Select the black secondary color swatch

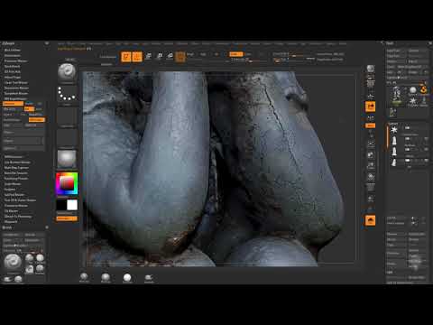point(61,205)
